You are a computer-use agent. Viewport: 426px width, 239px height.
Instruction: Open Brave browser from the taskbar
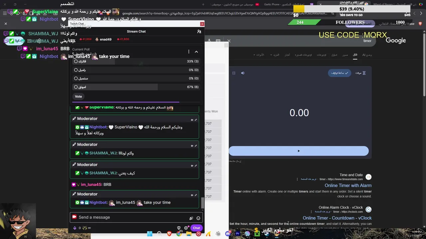click(169, 234)
